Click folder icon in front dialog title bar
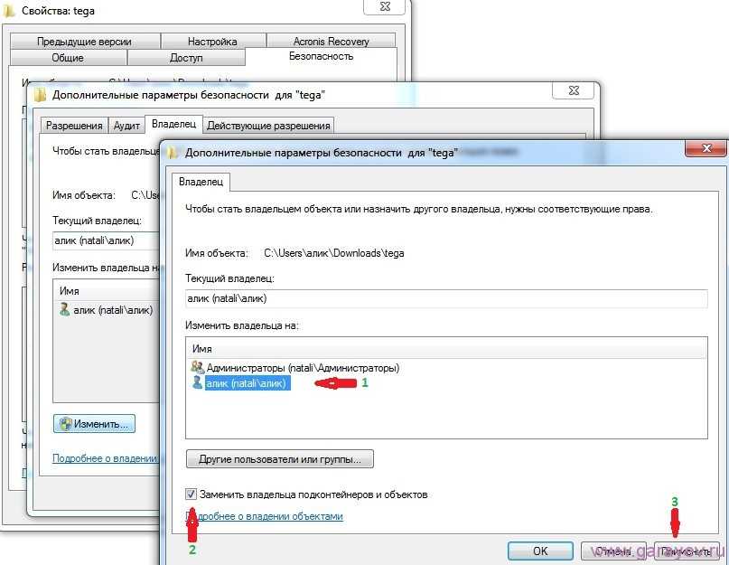 (173, 154)
